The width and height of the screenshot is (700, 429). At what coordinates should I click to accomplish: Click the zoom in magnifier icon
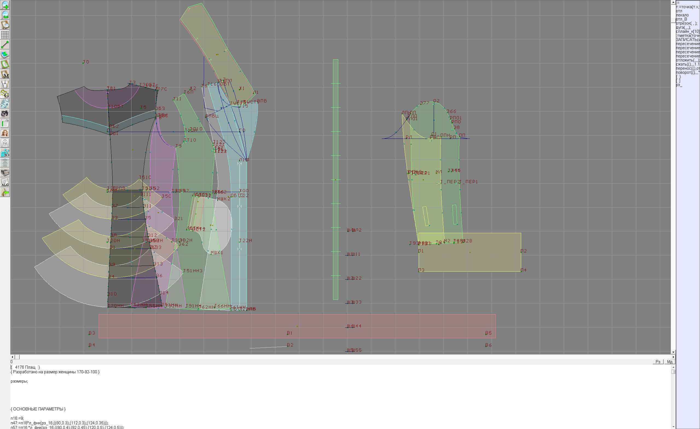(x=5, y=5)
